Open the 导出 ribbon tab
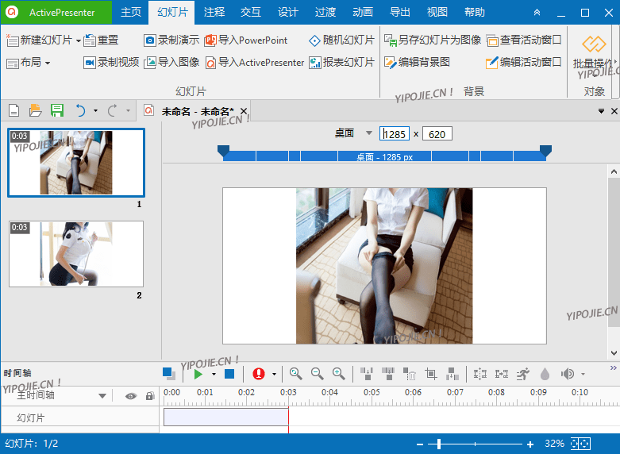This screenshot has width=620, height=454. tap(400, 12)
